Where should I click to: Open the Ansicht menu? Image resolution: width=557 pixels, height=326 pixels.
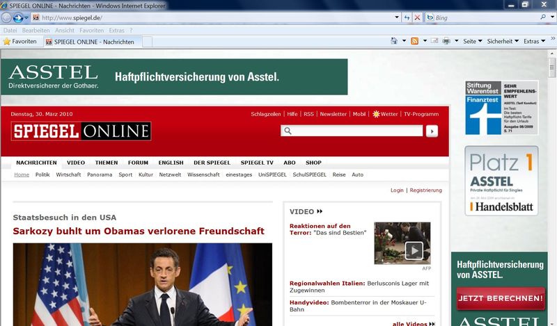coord(64,31)
